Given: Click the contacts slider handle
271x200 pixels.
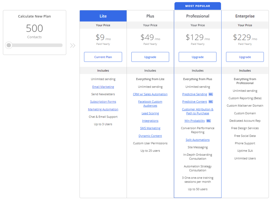Looking at the screenshot, I should pos(9,45).
